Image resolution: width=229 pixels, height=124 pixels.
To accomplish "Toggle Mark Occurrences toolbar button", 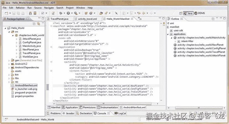I will (116, 13).
